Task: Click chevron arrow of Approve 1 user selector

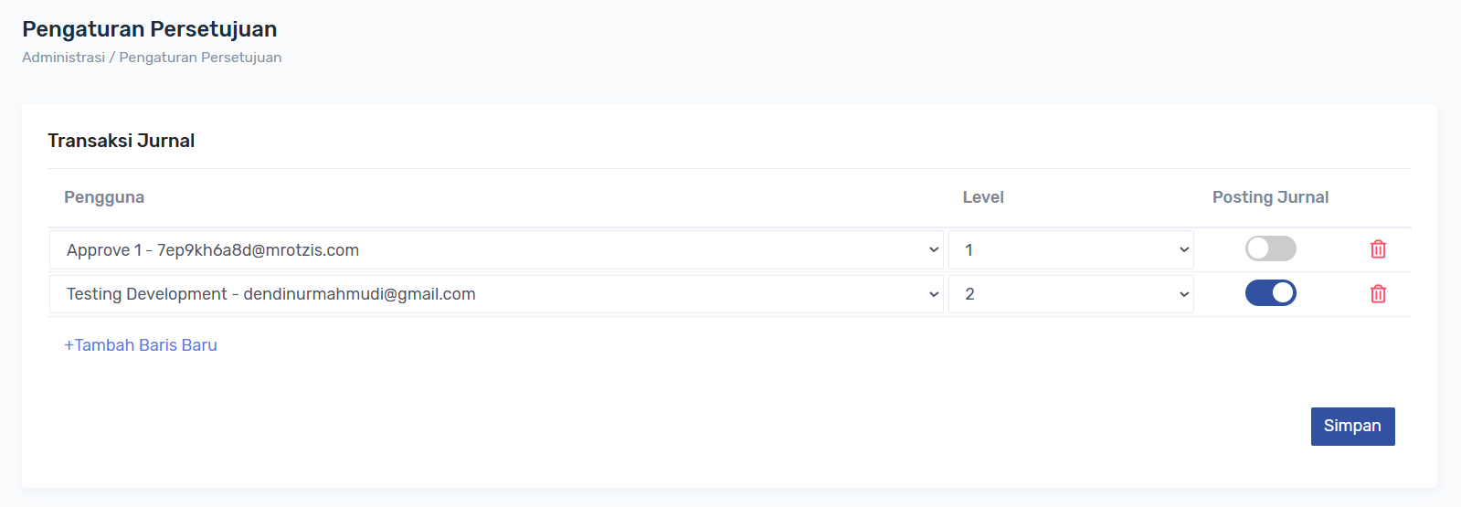Action: click(x=934, y=250)
